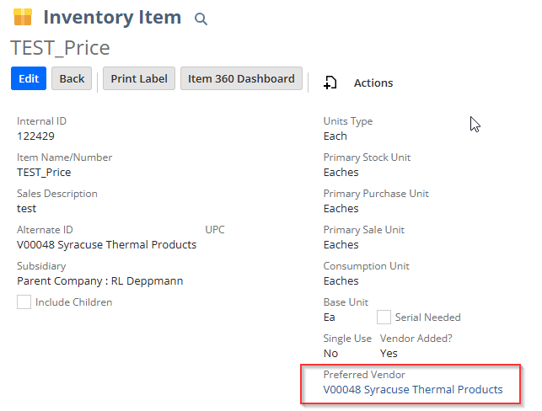Click the search magnifier icon beside Inventory Item
This screenshot has height=411, width=542.
point(201,19)
